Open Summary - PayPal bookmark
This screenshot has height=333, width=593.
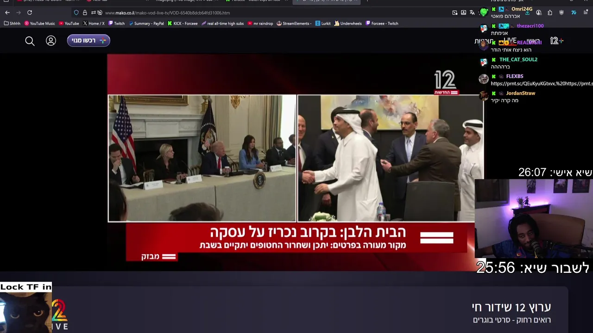(146, 23)
